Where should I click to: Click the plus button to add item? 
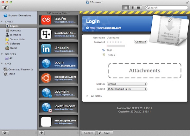(42, 133)
